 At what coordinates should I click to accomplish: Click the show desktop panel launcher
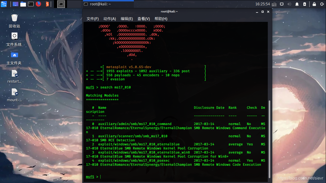(x=15, y=4)
